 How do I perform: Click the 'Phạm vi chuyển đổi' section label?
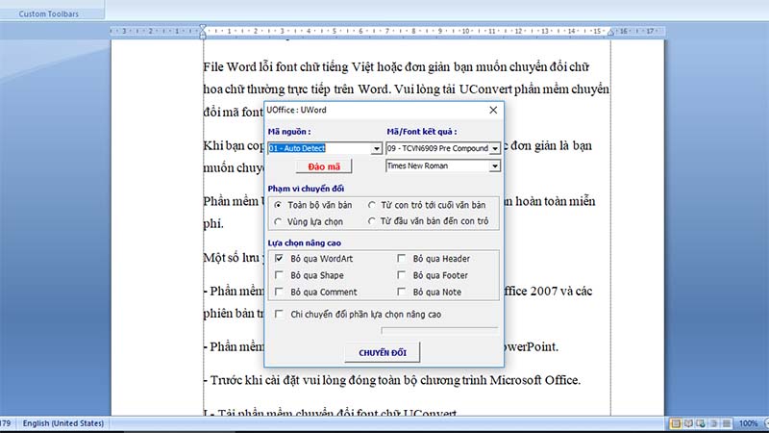(306, 189)
